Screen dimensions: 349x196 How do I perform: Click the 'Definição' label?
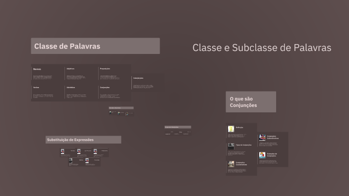tap(239, 128)
